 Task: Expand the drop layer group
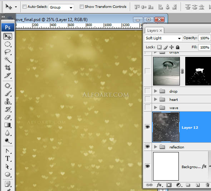[x=156, y=91]
